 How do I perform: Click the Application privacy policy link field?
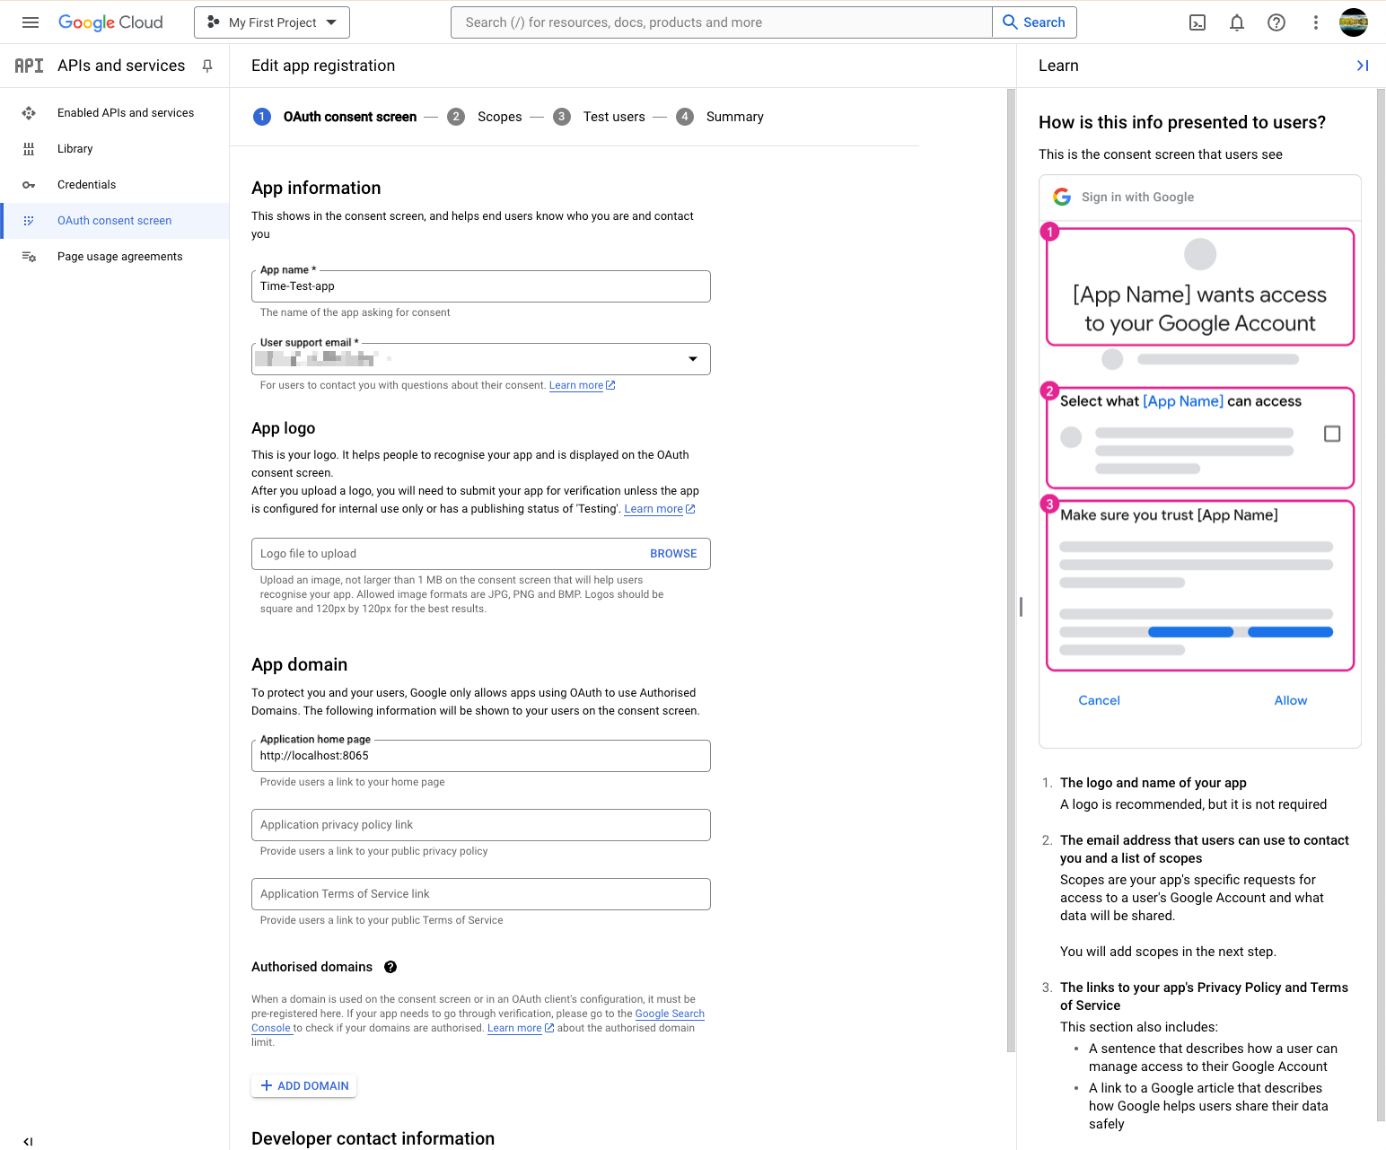click(x=481, y=825)
